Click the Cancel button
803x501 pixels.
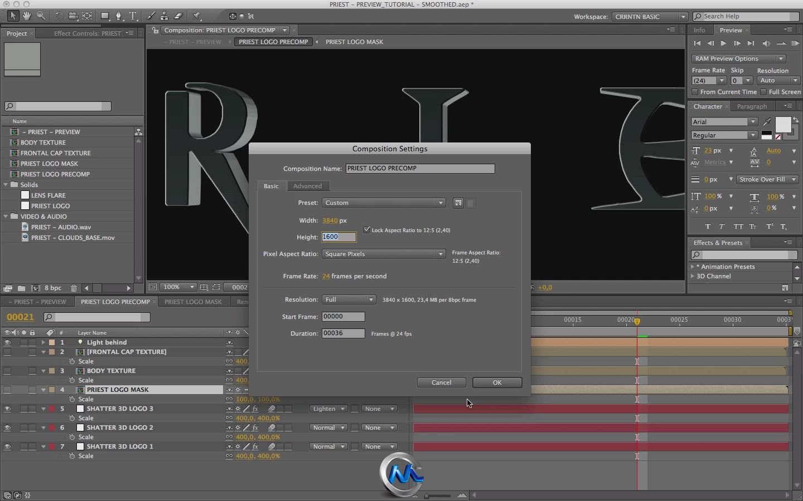(441, 382)
